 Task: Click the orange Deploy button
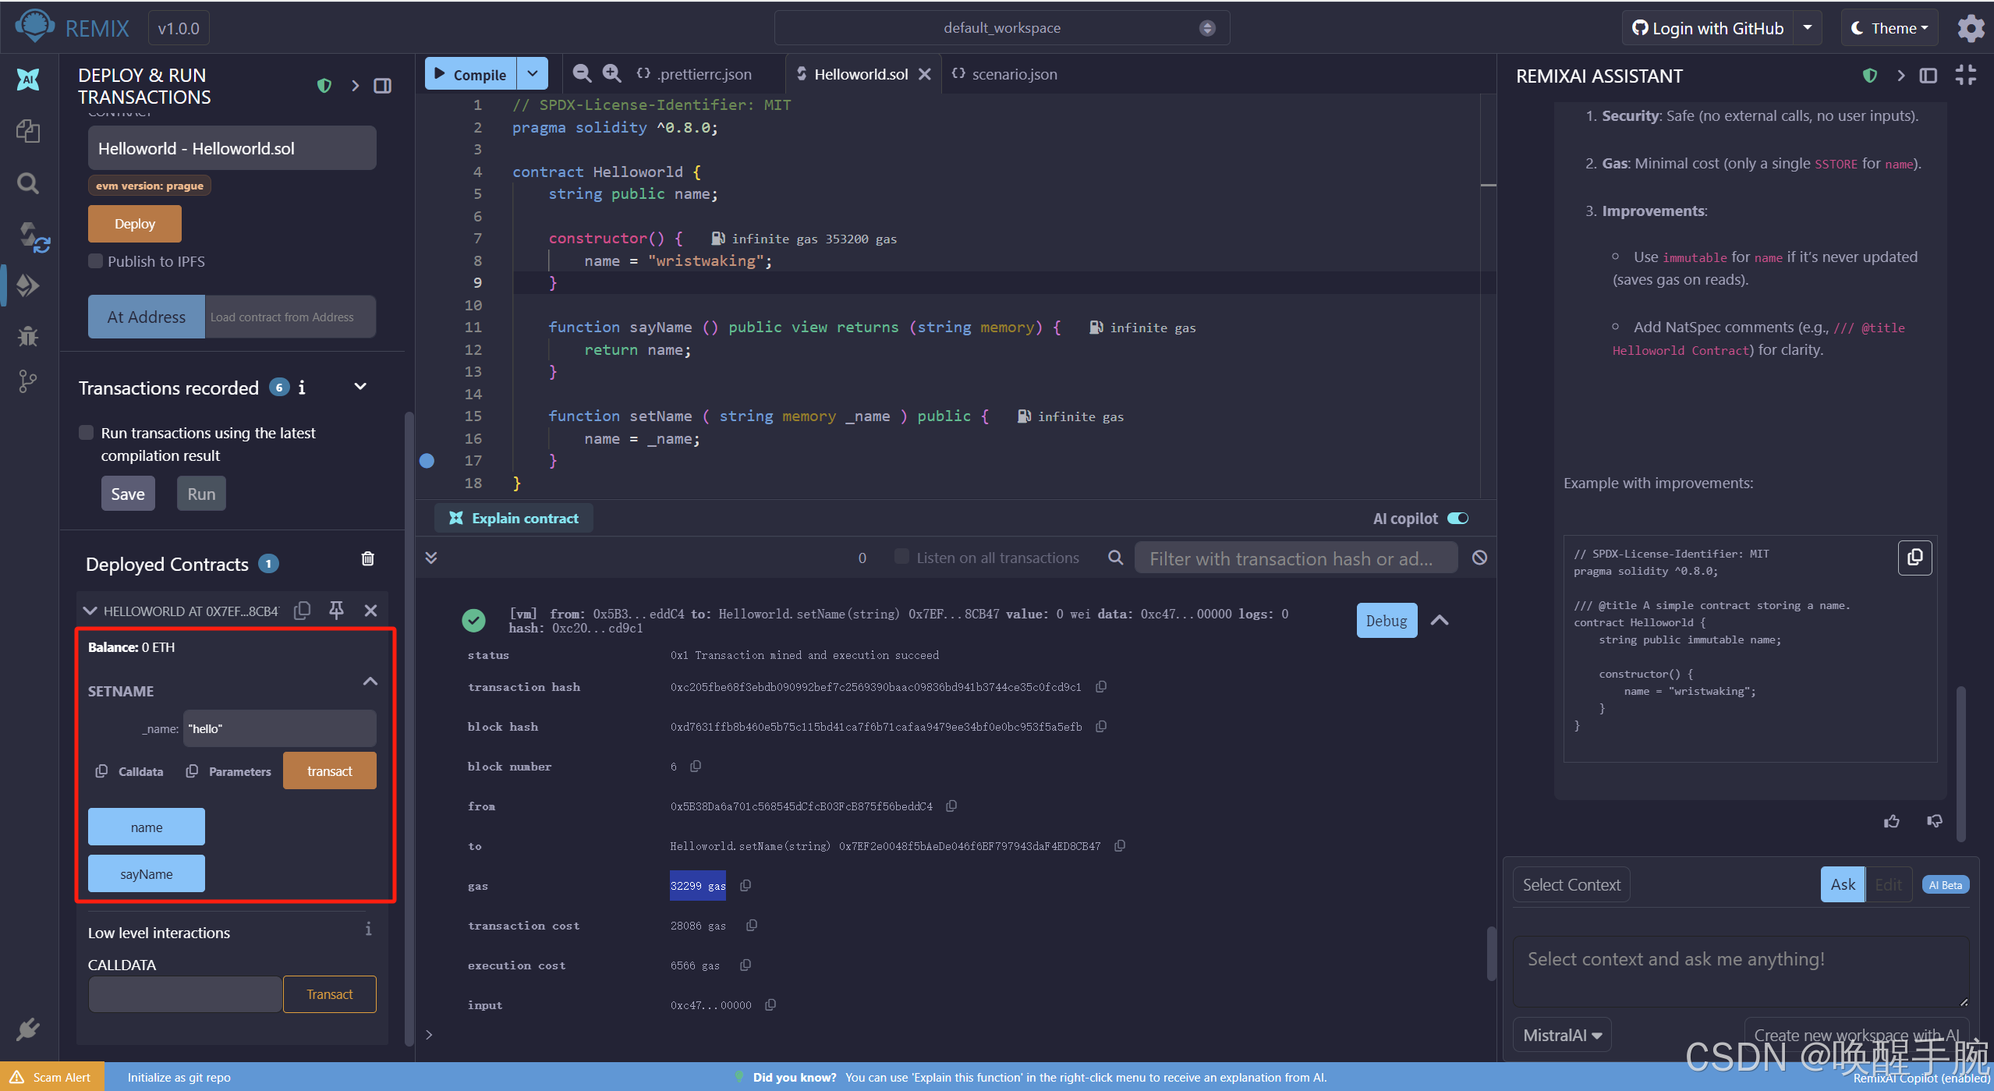[x=135, y=224]
